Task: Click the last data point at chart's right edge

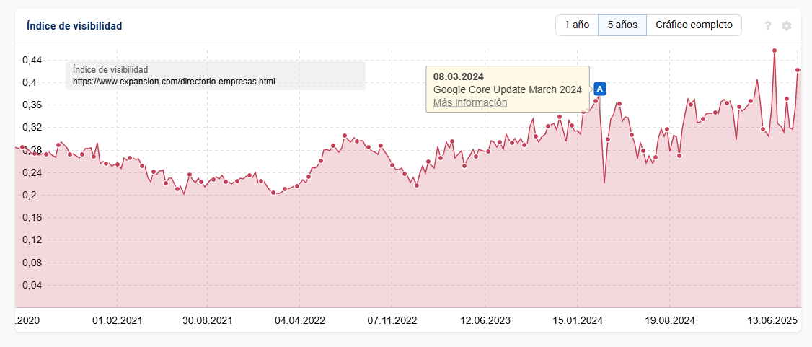Action: pos(798,70)
